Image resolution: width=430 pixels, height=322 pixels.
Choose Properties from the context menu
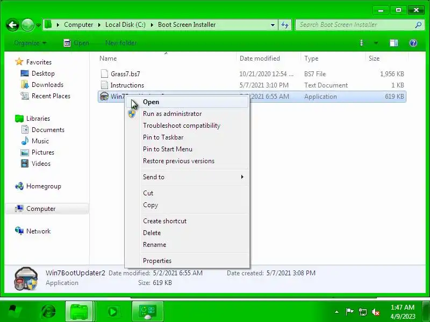(187, 261)
